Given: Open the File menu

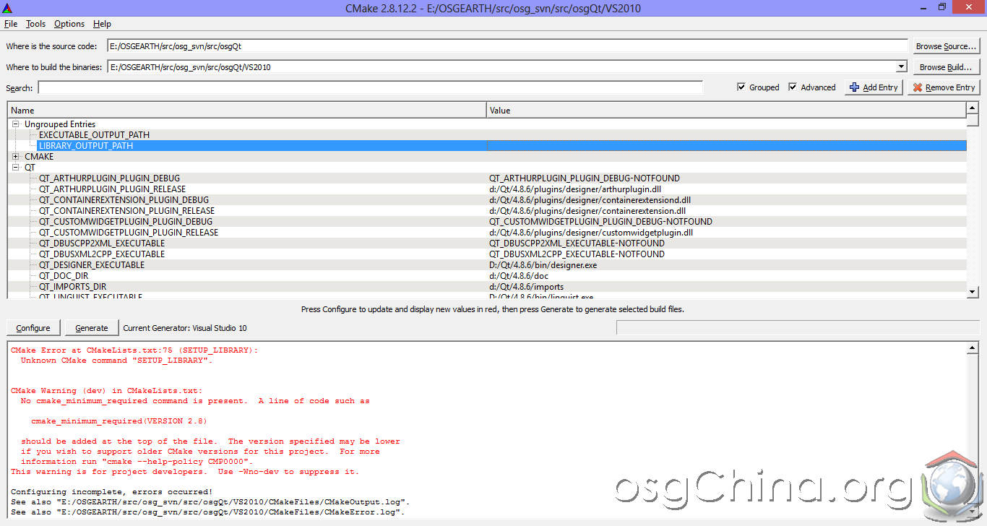Looking at the screenshot, I should pyautogui.click(x=11, y=24).
